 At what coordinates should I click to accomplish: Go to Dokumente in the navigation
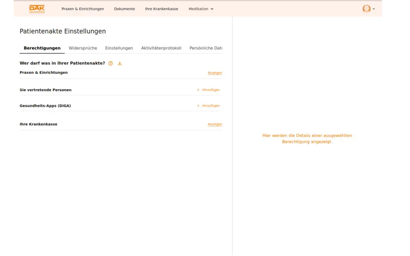tap(124, 9)
